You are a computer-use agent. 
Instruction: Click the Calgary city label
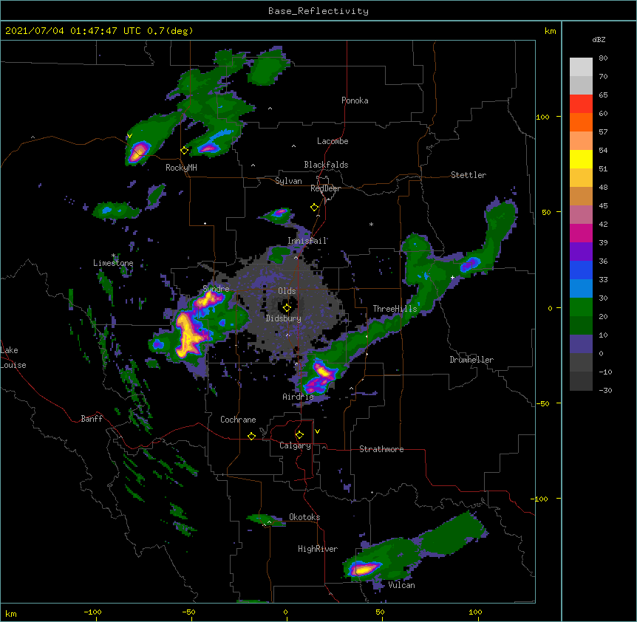tap(295, 445)
